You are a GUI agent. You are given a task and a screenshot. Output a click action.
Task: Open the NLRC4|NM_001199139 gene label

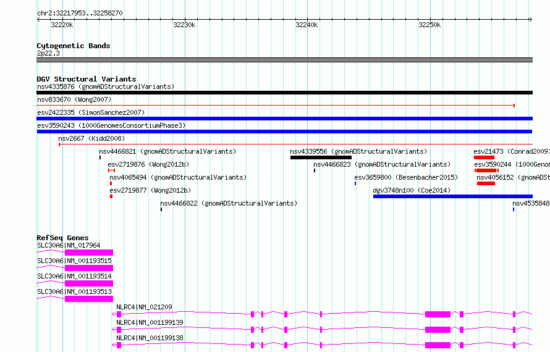tap(150, 322)
